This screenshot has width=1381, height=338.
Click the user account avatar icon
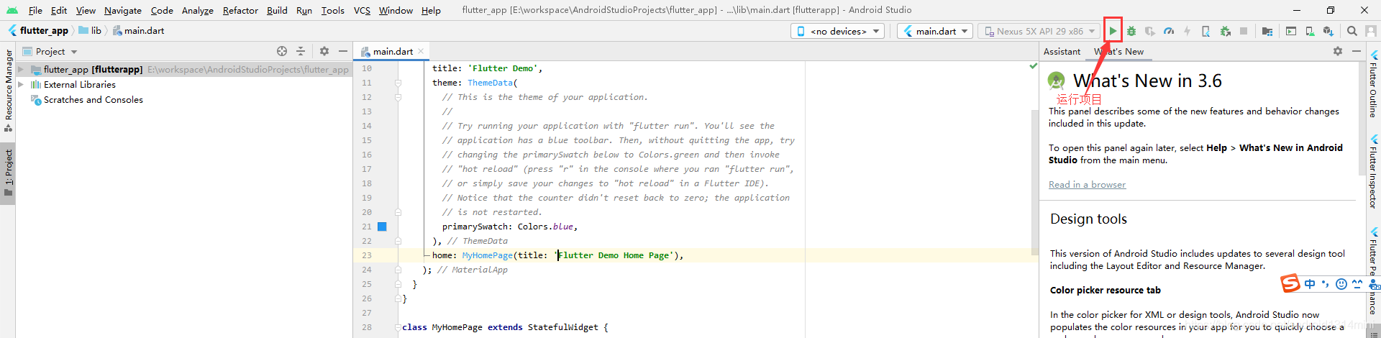click(1371, 31)
